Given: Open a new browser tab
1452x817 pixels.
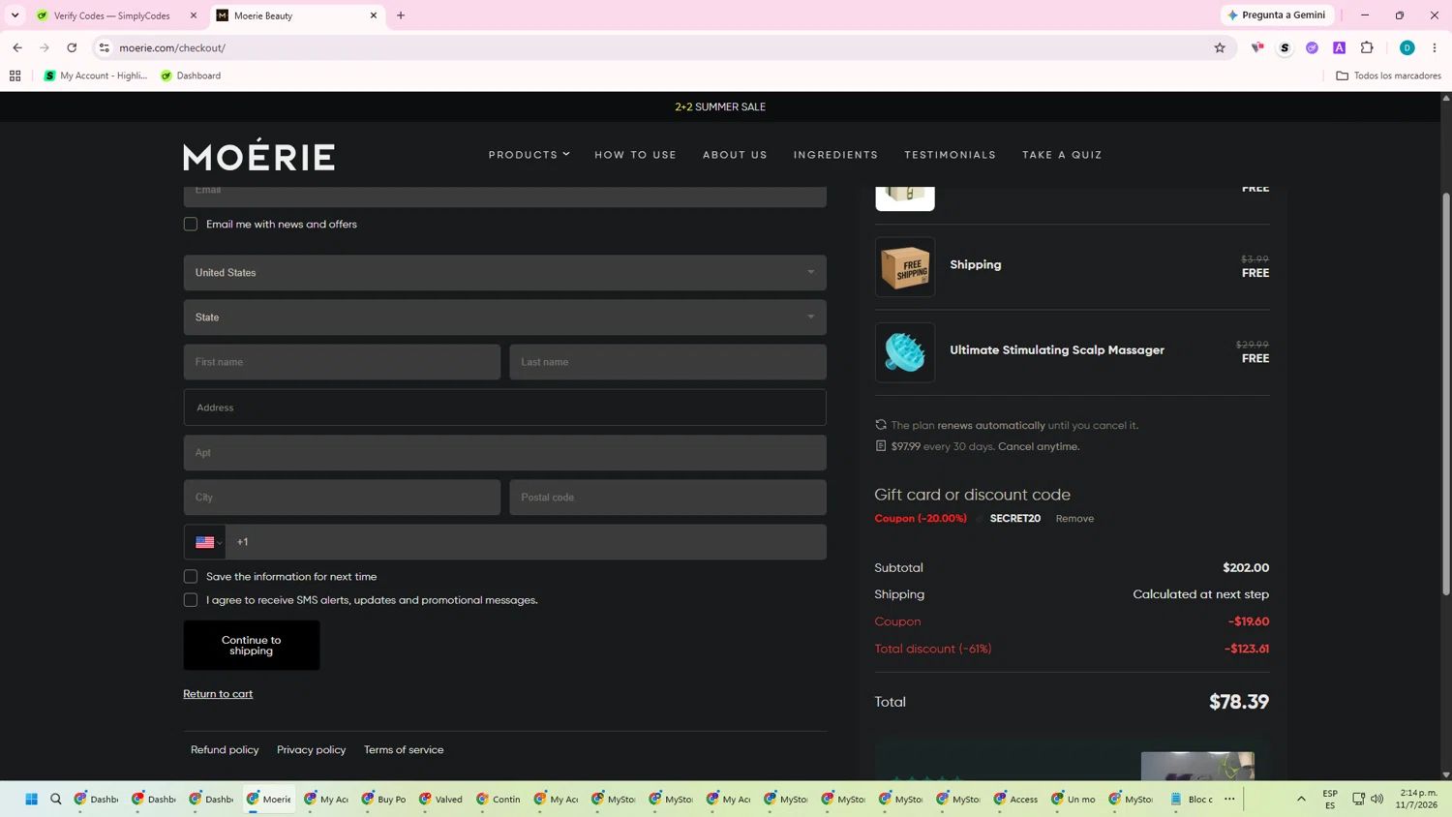Looking at the screenshot, I should (x=401, y=15).
